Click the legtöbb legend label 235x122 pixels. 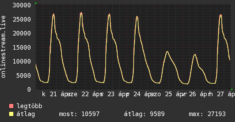[x=29, y=106]
